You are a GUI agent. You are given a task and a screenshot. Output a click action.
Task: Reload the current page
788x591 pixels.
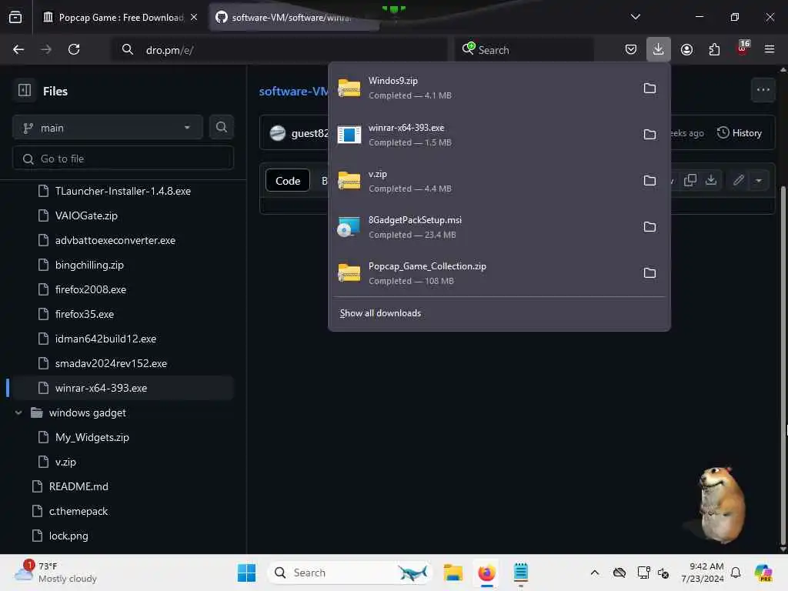pyautogui.click(x=74, y=49)
